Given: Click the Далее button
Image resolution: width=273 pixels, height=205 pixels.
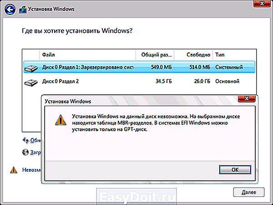Looking at the screenshot, I should [248, 192].
